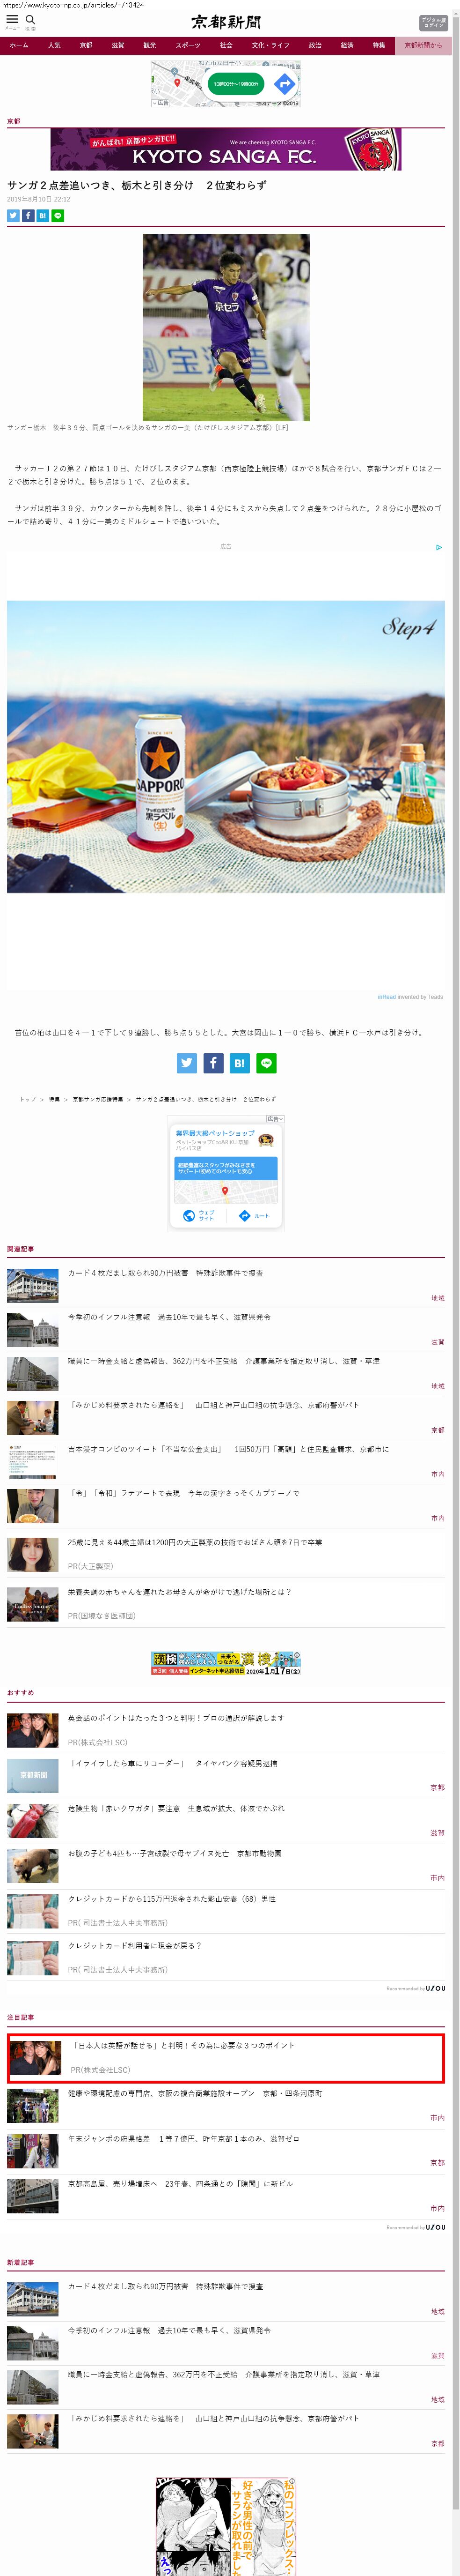
Task: Share via small Twitter icon under headline
Action: [x=13, y=215]
